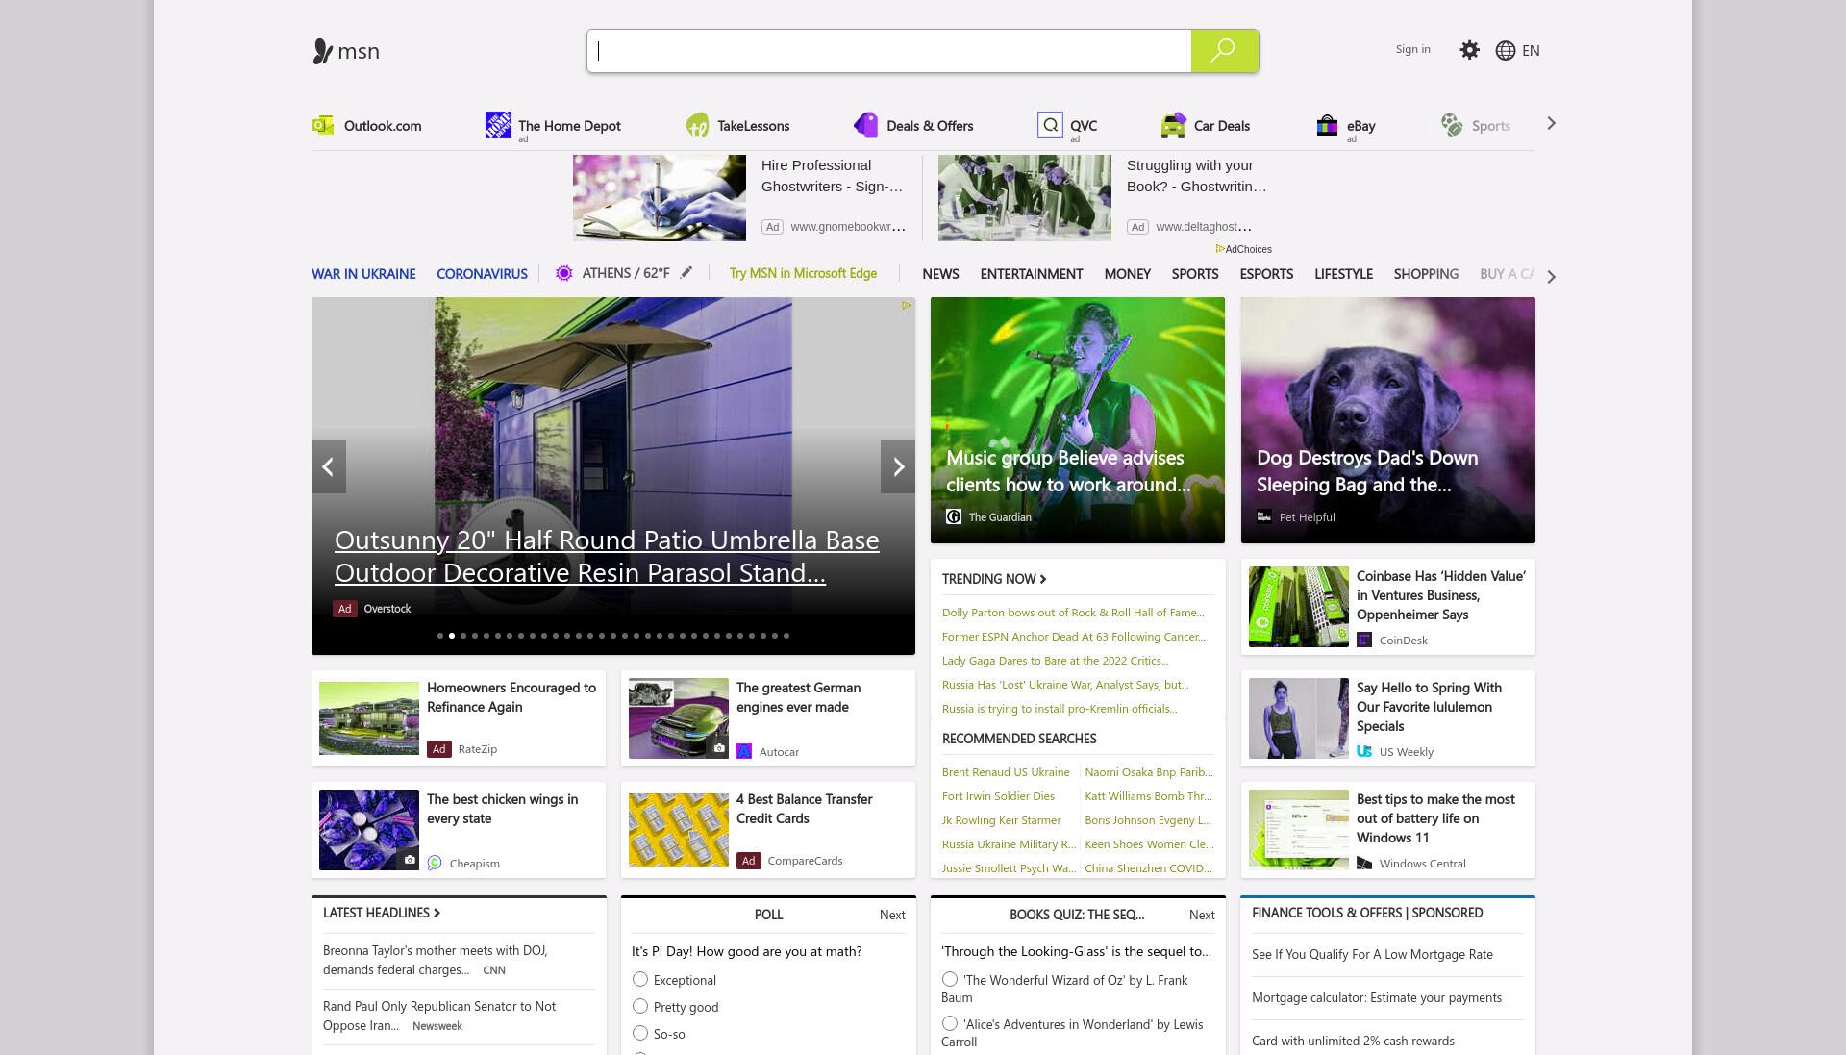Click Brent Renaud US Ukraine search
Image resolution: width=1846 pixels, height=1055 pixels.
pyautogui.click(x=1006, y=772)
